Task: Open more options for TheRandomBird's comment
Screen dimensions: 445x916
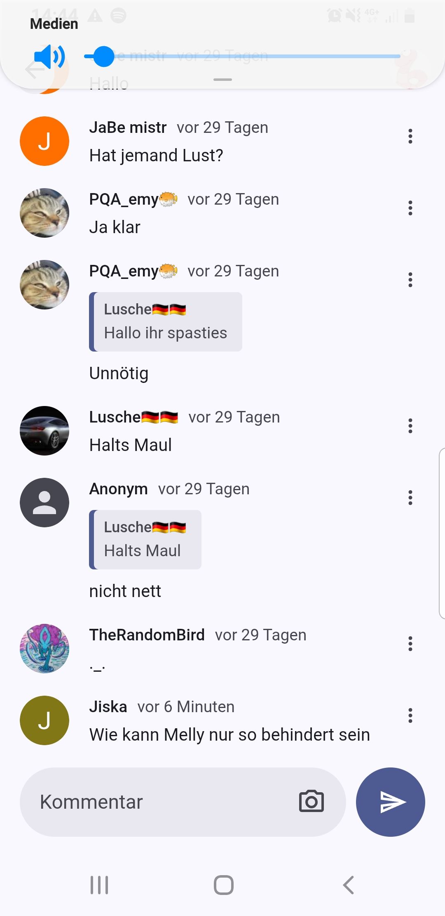Action: (410, 644)
